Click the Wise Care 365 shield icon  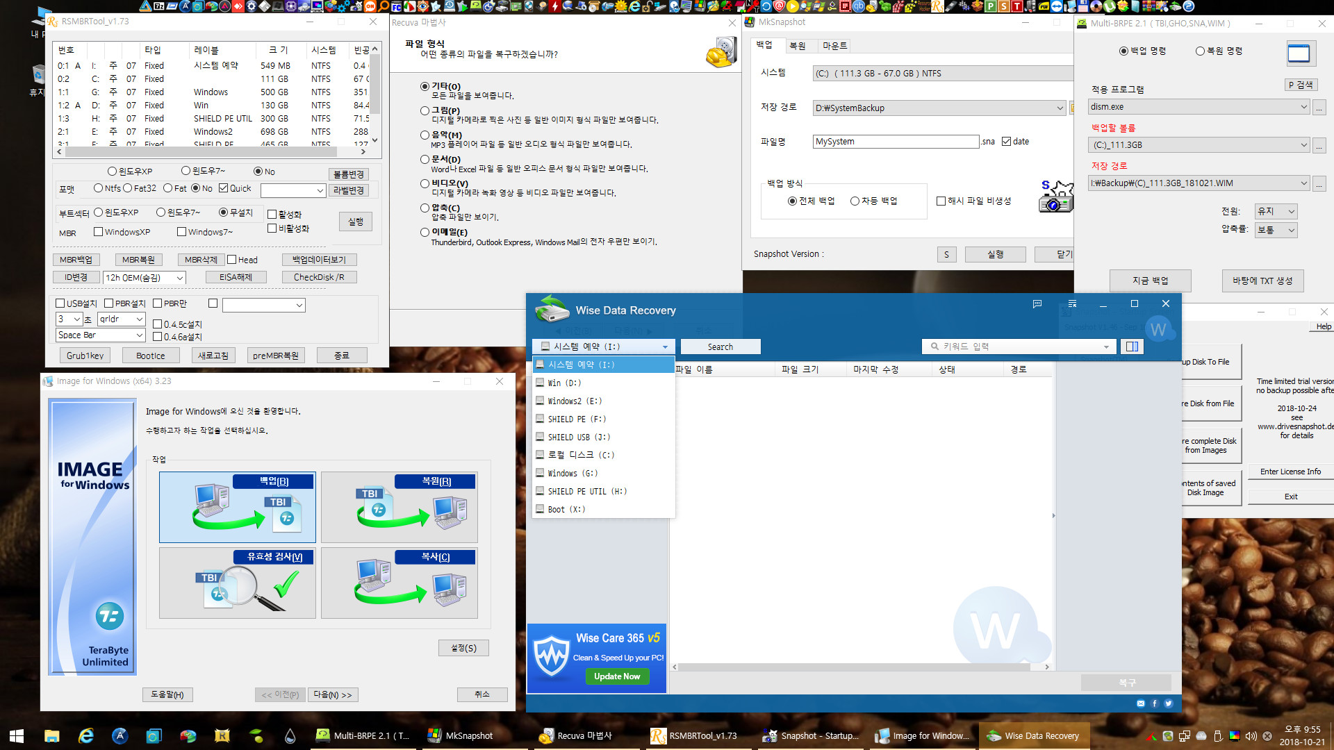click(550, 656)
